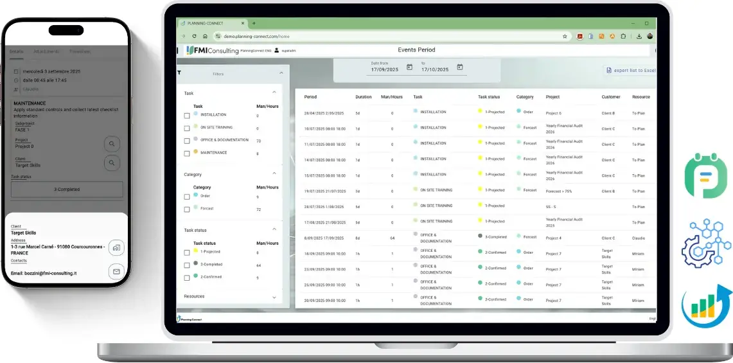Click the browser profile avatar
This screenshot has width=733, height=363.
pyautogui.click(x=649, y=36)
